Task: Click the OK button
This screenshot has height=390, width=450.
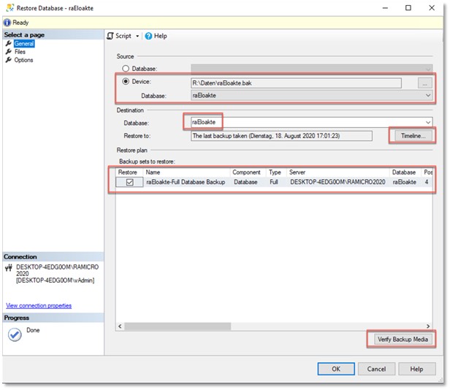Action: [336, 369]
